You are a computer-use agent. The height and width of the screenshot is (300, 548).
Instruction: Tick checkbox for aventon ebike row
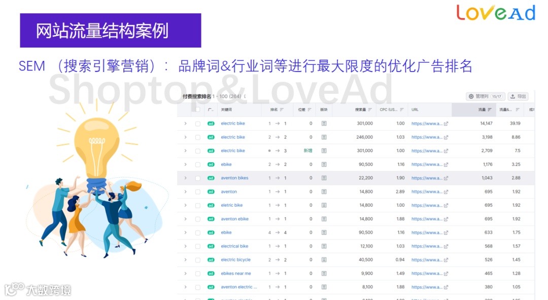pyautogui.click(x=198, y=219)
